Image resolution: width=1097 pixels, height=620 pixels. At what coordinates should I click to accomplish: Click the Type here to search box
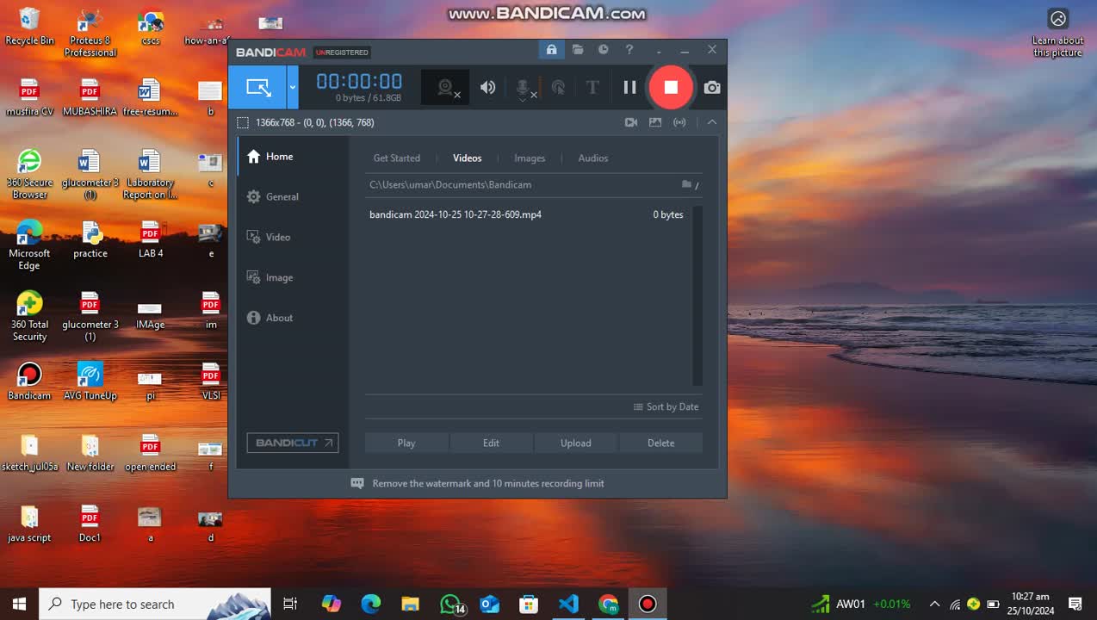tap(155, 604)
